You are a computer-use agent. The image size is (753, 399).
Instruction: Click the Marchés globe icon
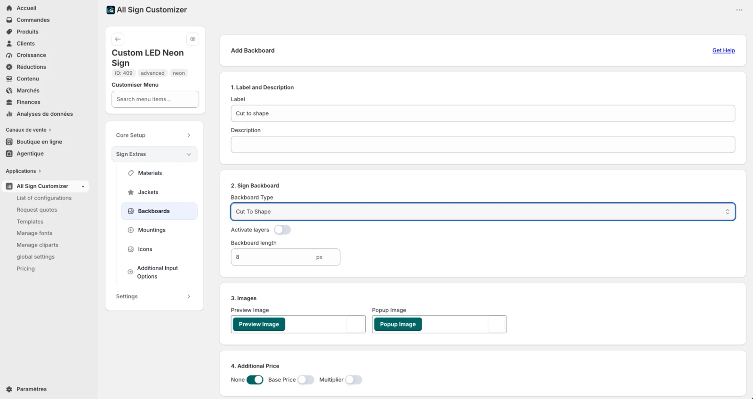point(9,90)
